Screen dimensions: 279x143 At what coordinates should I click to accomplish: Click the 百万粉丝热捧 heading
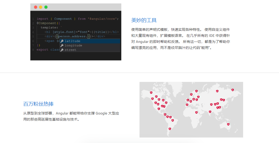pyautogui.click(x=38, y=104)
